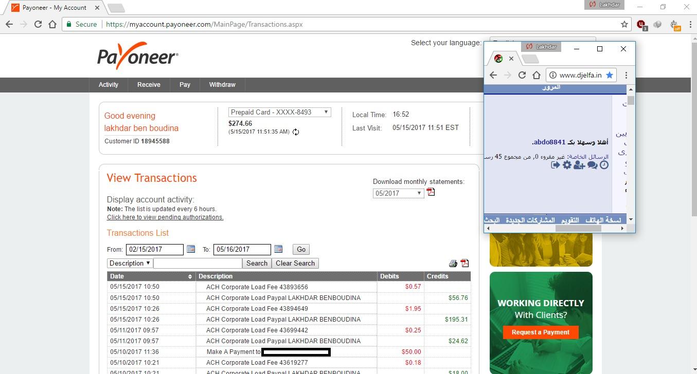Open the To date calendar picker
The height and width of the screenshot is (374, 697).
point(278,249)
